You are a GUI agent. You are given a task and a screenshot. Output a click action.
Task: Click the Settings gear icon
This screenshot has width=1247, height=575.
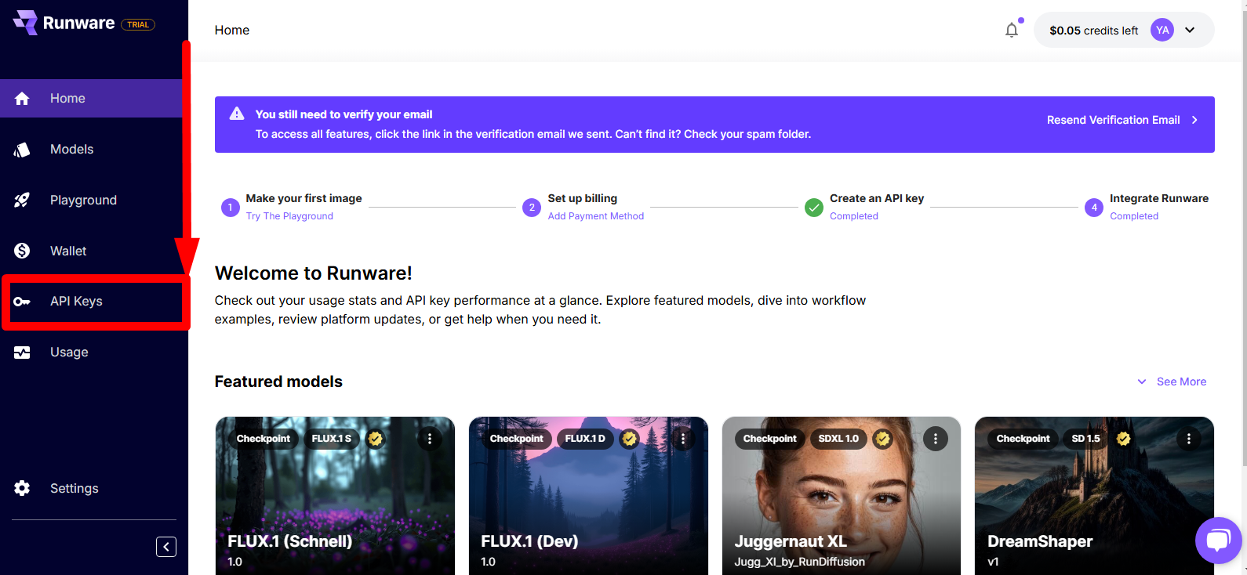click(x=22, y=488)
